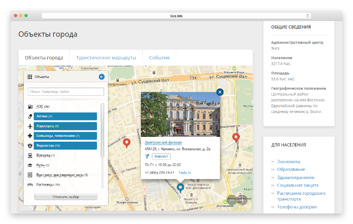The height and width of the screenshot is (224, 353).
Task: Click the Музей Есенина museum icon
Action: coord(192,195)
